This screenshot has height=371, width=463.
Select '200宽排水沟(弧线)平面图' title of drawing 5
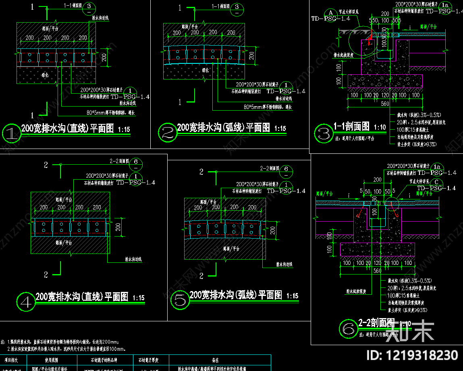tap(236, 295)
